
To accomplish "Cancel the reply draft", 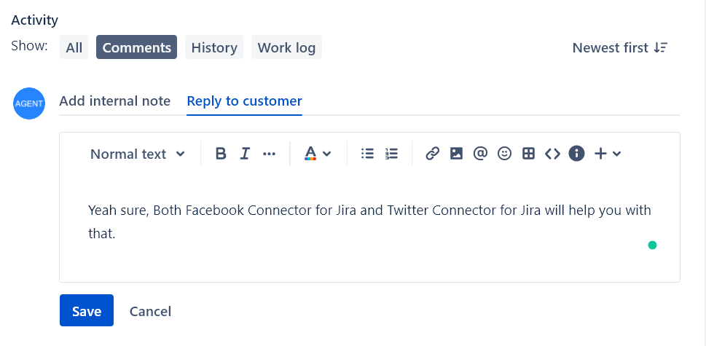I will [x=150, y=311].
